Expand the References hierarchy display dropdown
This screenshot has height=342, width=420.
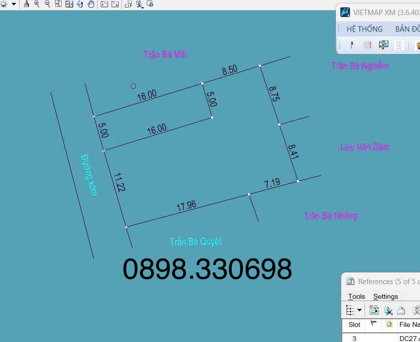359,310
